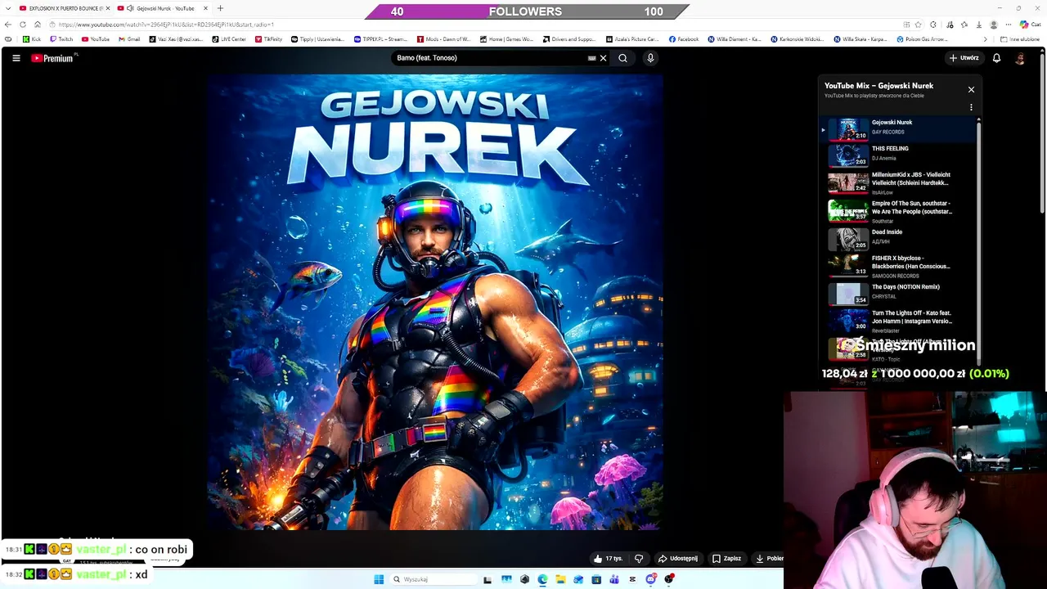Open Microsoft Store from taskbar

pyautogui.click(x=596, y=579)
